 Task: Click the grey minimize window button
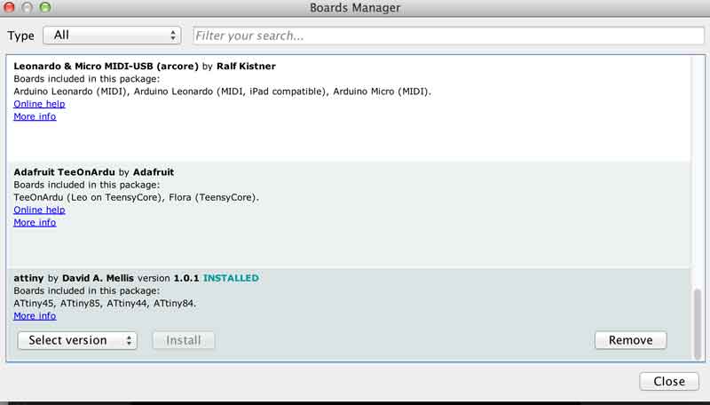tap(27, 7)
